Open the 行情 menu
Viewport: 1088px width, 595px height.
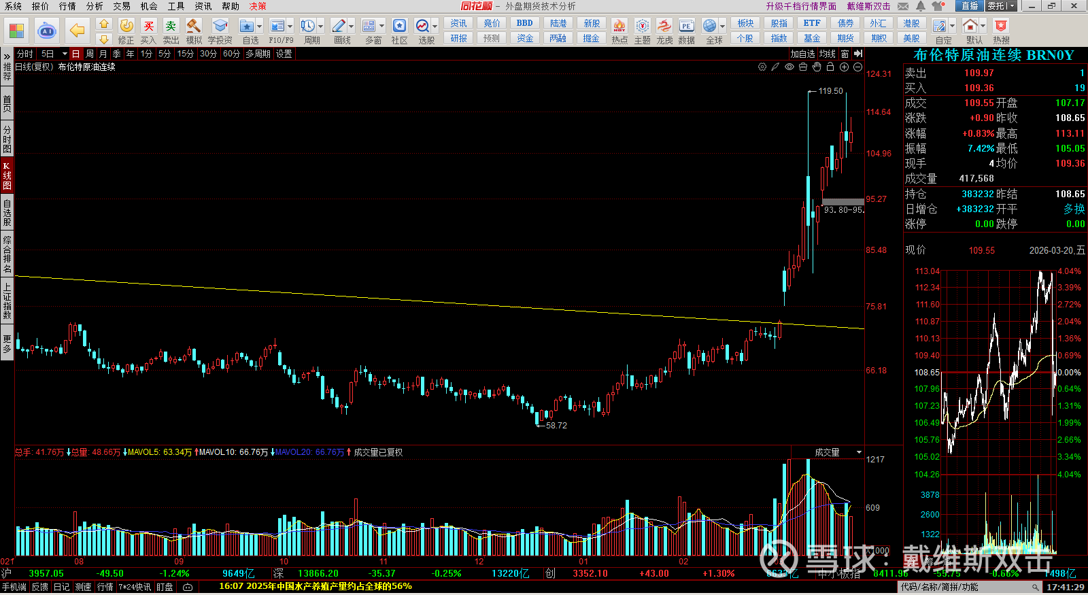[x=67, y=6]
